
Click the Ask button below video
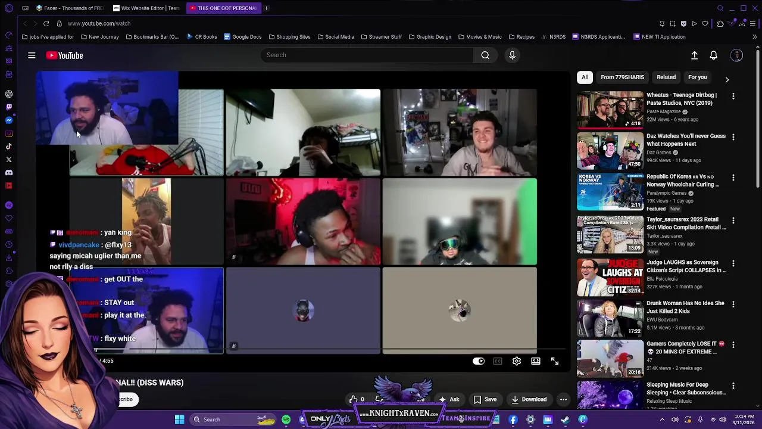click(449, 399)
